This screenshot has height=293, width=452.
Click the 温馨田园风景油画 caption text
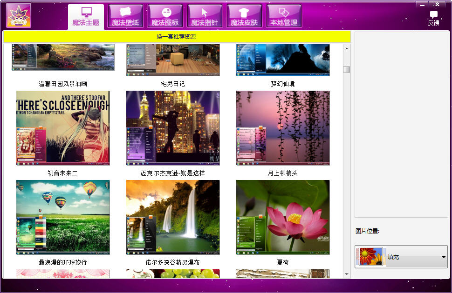coord(63,84)
